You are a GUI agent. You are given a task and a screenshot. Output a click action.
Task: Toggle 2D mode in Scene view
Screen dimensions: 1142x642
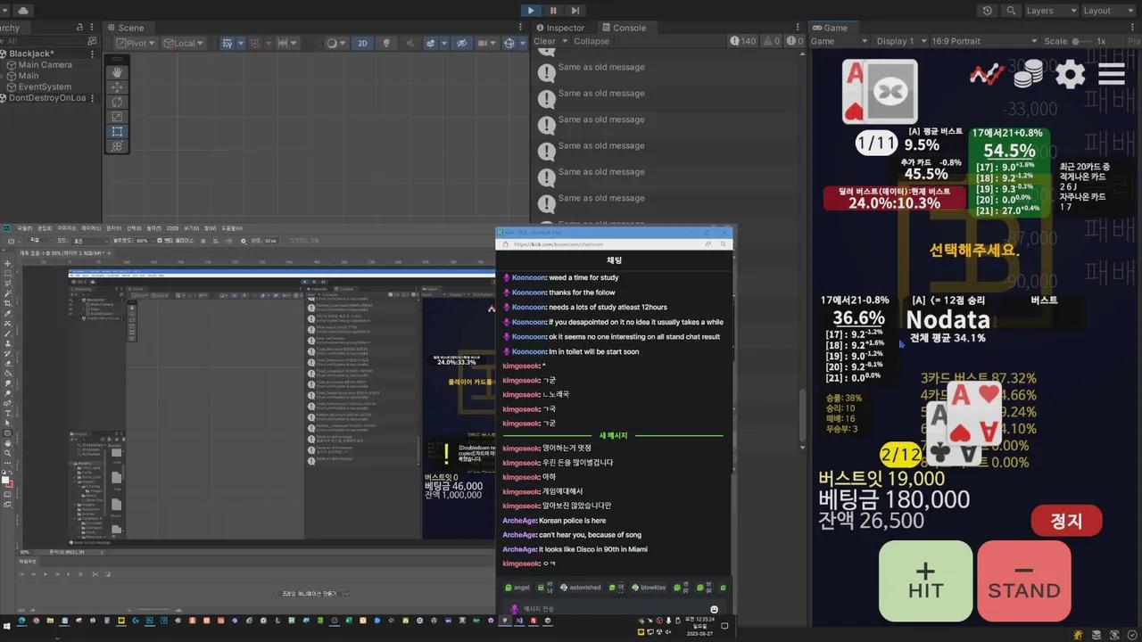coord(362,43)
